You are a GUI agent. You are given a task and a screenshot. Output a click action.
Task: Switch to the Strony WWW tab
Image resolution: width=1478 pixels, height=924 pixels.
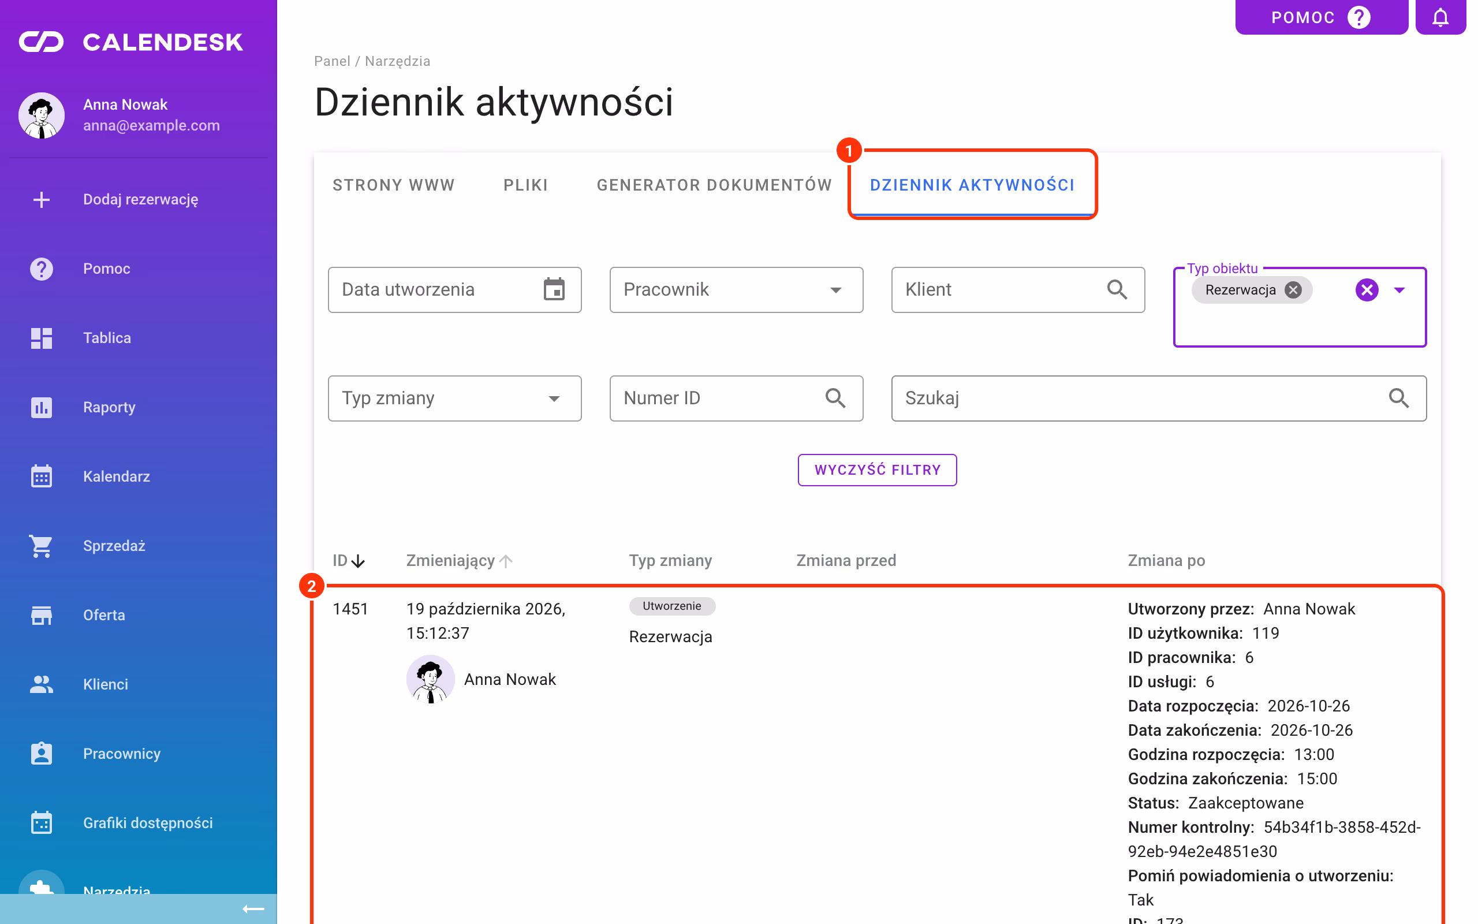394,185
